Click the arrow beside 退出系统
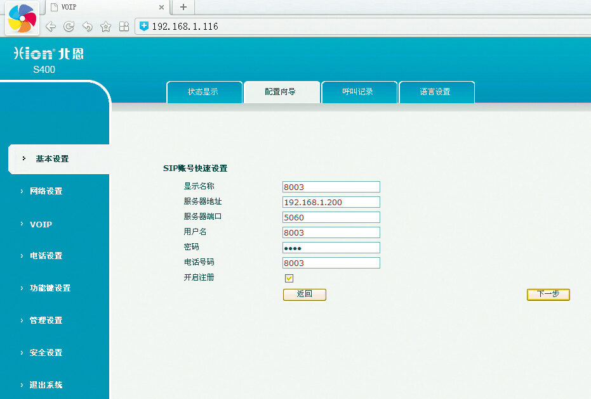Screen dimensions: 591x399 22,385
